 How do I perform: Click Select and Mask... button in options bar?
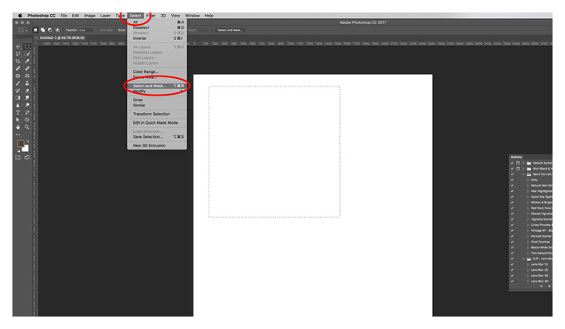click(230, 30)
